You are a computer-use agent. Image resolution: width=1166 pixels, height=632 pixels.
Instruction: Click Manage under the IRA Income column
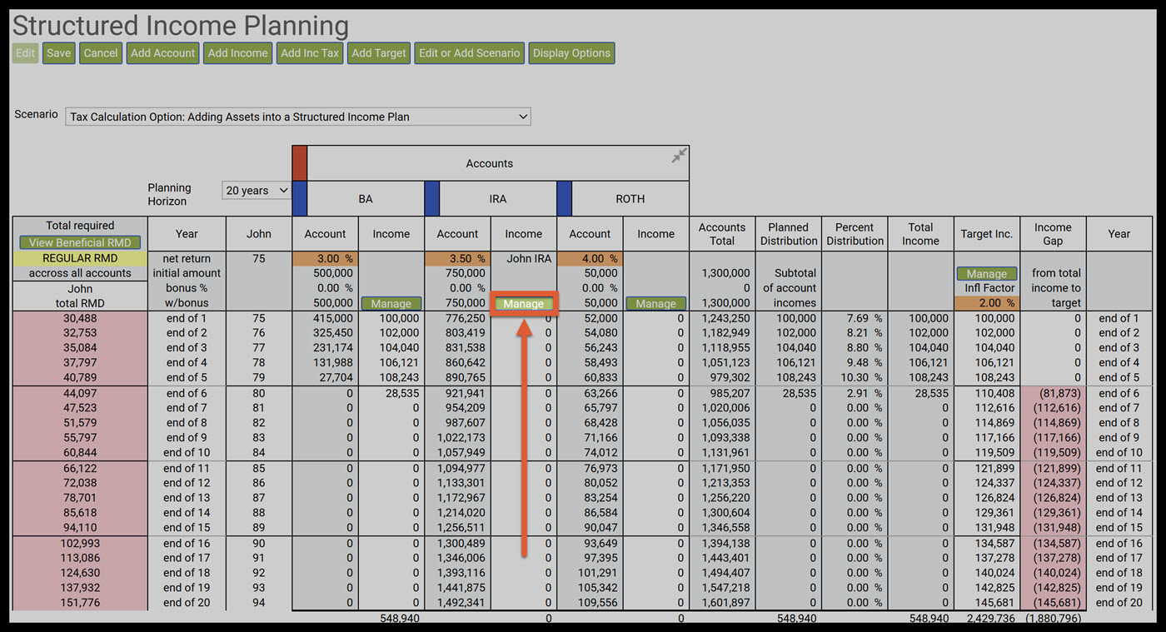tap(523, 304)
